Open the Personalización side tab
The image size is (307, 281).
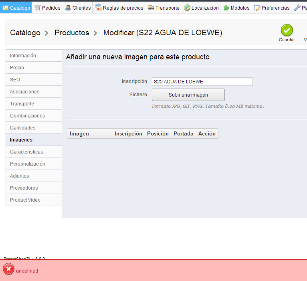pos(34,164)
